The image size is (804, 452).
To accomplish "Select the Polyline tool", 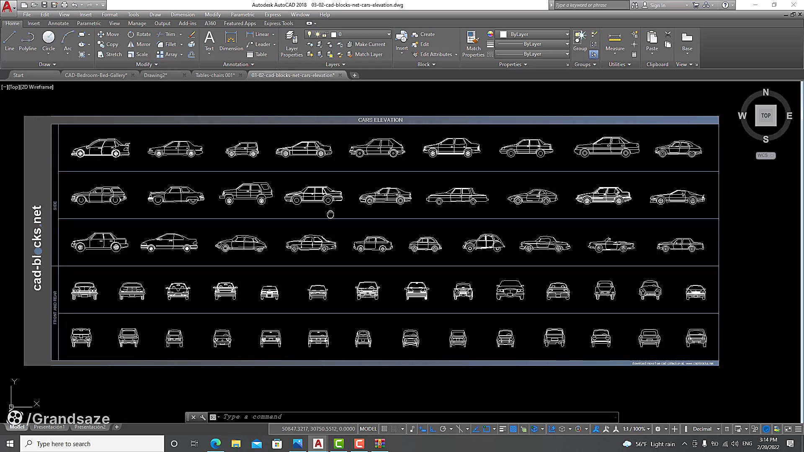I will (28, 41).
